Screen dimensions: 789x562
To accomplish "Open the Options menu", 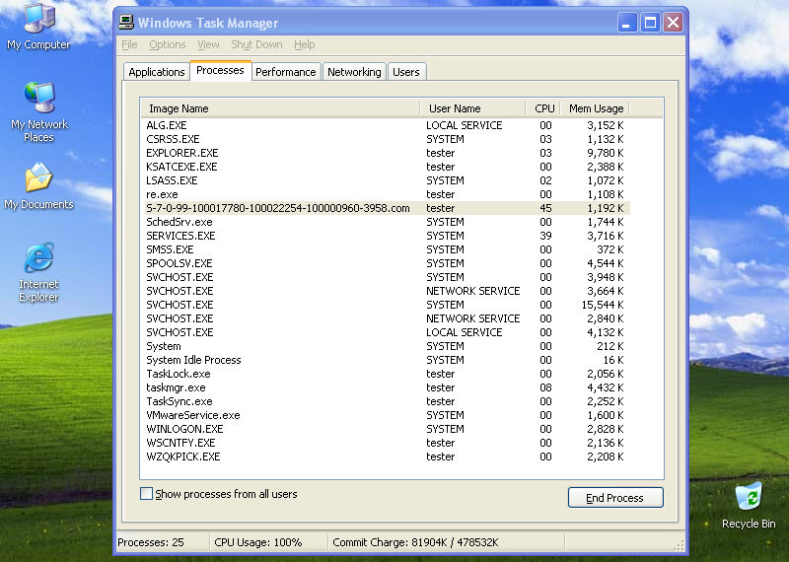I will click(168, 44).
